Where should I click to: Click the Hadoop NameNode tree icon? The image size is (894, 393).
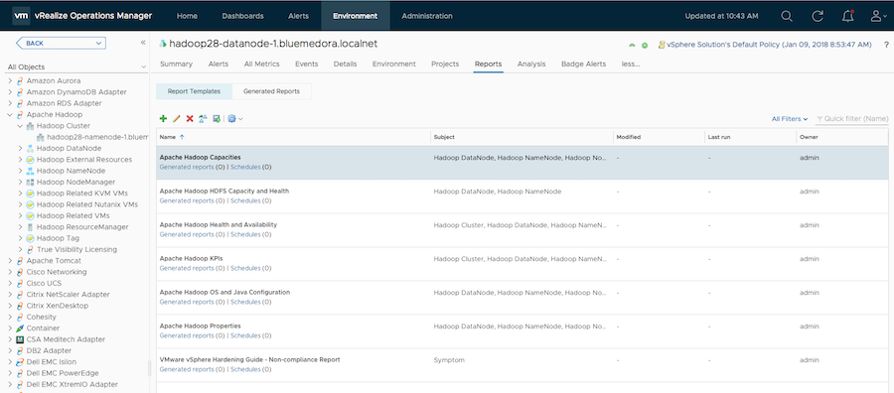click(x=30, y=171)
